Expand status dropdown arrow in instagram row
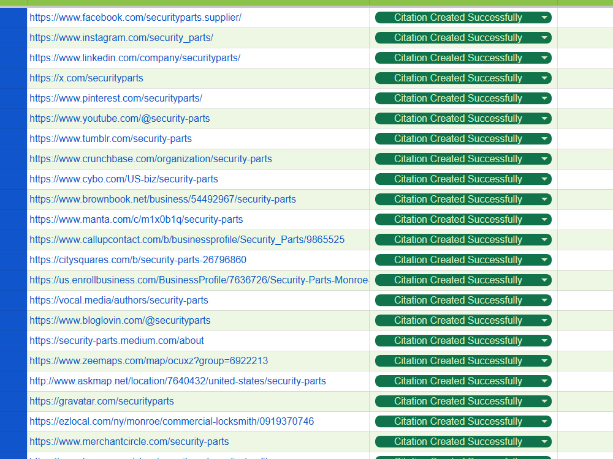This screenshot has width=613, height=459. point(544,38)
